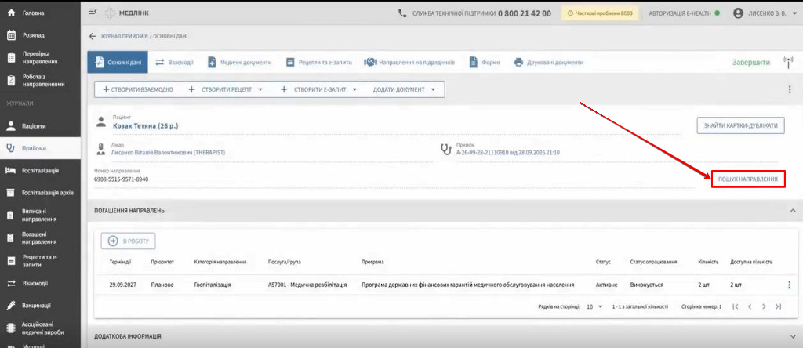The image size is (803, 348).
Task: Open patient link Козак Тетяна (26 р.)
Action: coord(145,125)
